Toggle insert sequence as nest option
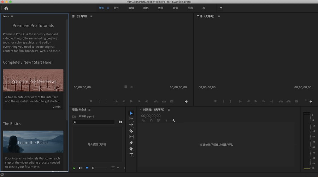The width and height of the screenshot is (318, 177). (144, 120)
